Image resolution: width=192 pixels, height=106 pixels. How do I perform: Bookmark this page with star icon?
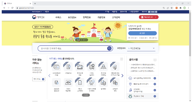[x=172, y=8]
